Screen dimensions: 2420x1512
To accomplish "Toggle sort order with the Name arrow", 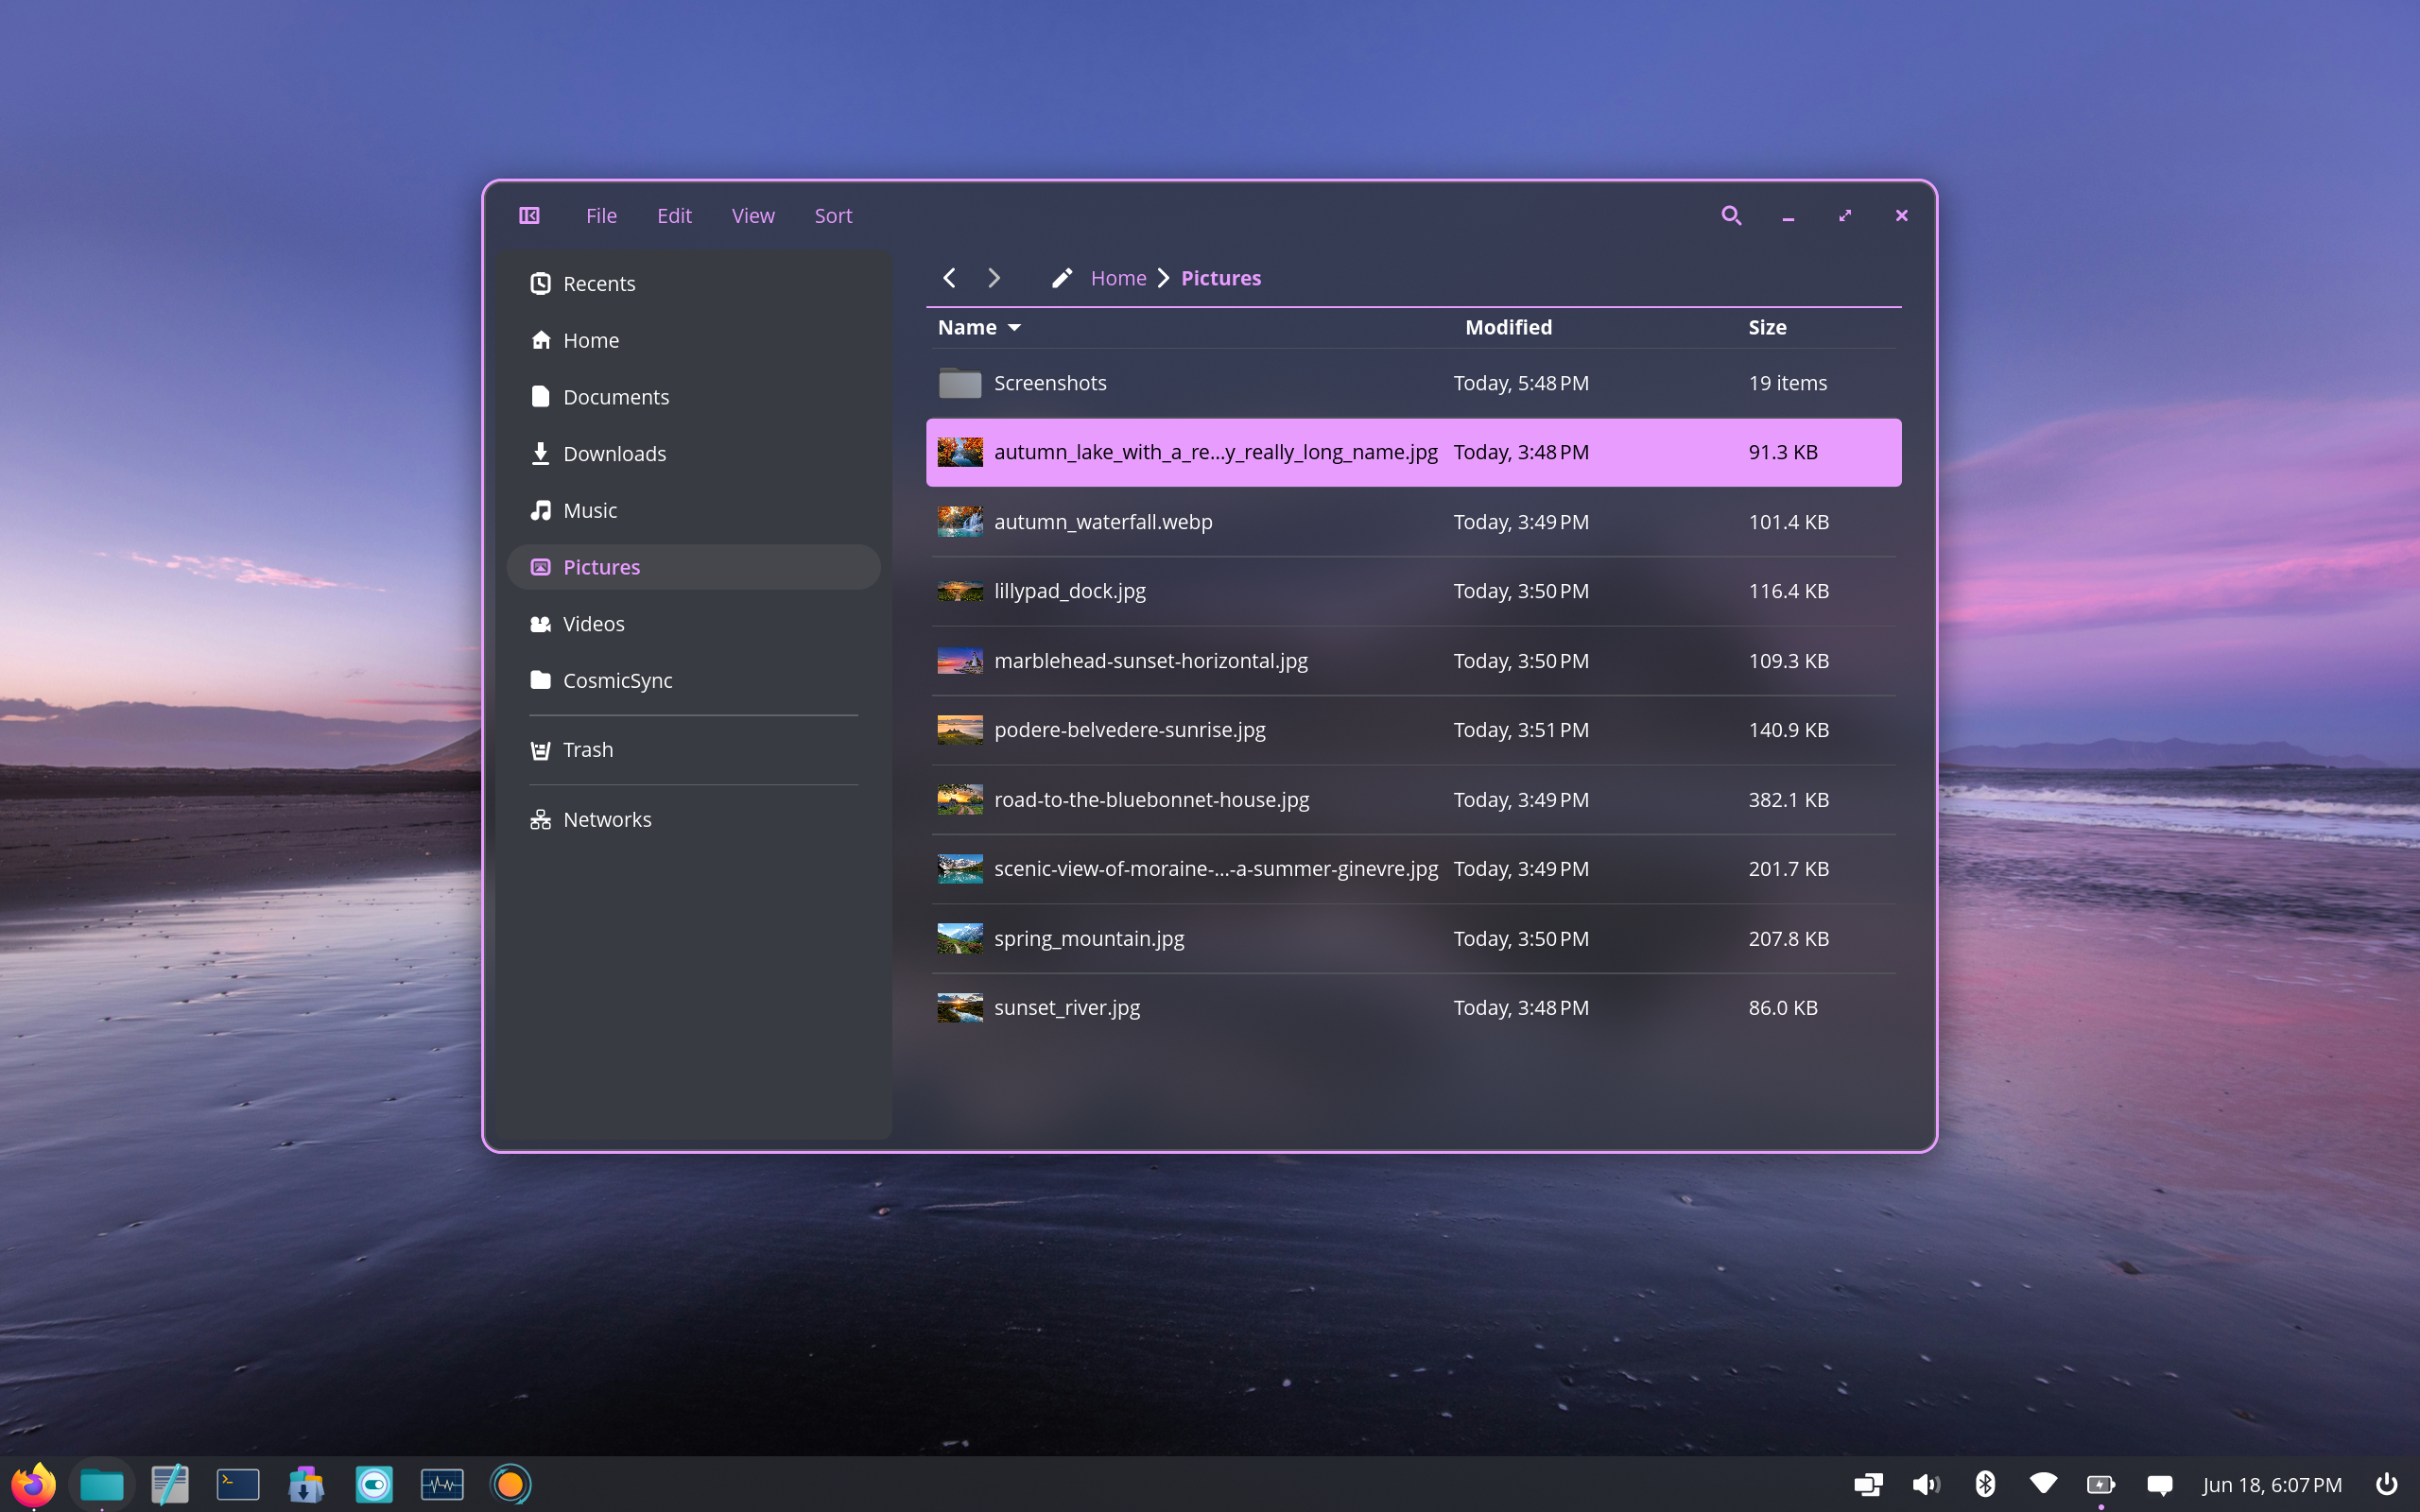I will [x=1014, y=328].
